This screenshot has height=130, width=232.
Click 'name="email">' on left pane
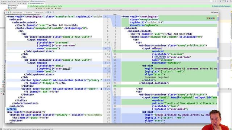[46, 71]
